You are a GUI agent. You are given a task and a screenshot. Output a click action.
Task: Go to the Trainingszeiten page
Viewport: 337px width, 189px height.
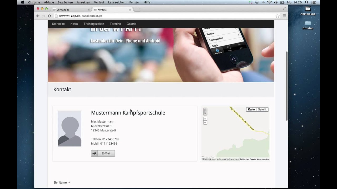[x=94, y=24]
